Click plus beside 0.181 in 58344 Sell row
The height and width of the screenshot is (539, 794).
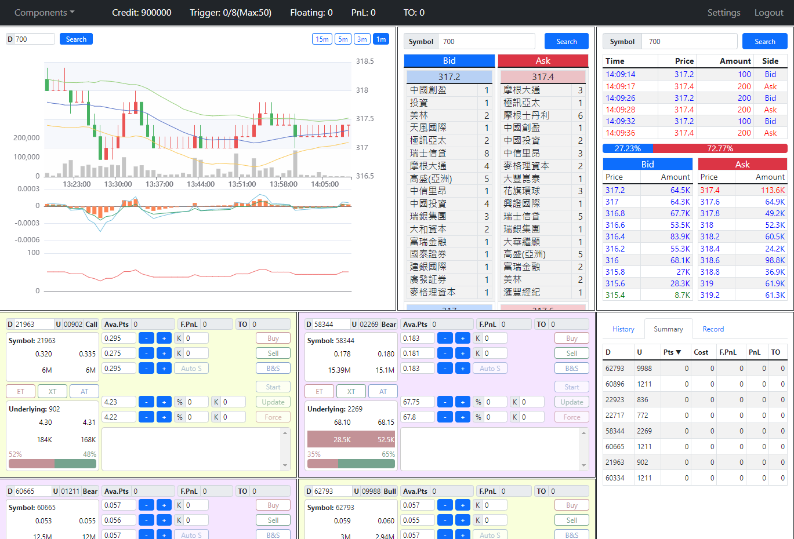(463, 354)
